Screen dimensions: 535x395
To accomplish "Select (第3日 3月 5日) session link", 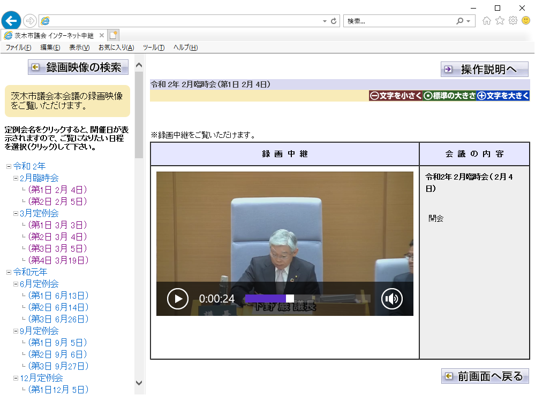I will tap(58, 249).
